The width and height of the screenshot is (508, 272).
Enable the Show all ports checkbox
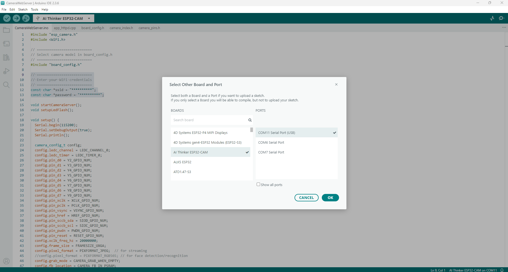(258, 184)
